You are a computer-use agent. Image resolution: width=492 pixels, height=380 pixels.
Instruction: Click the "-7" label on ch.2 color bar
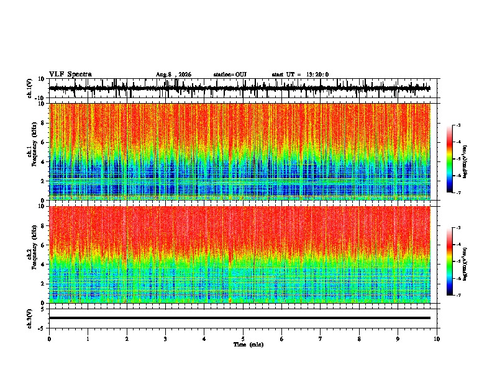tap(458, 295)
